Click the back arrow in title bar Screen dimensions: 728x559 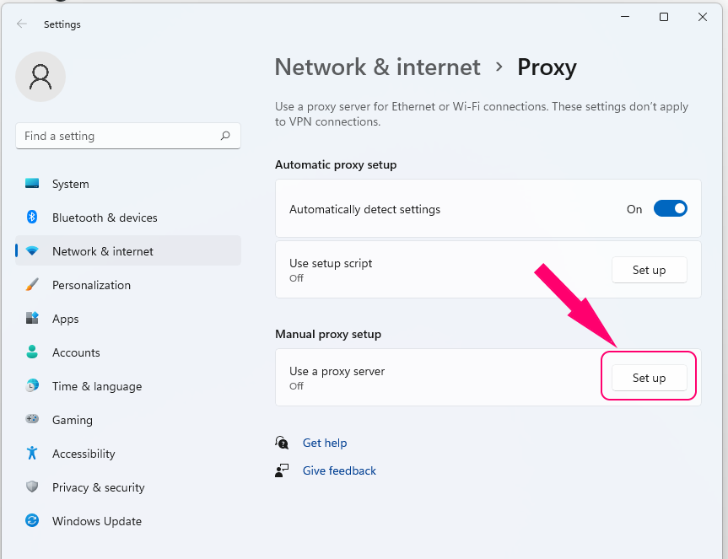point(22,24)
